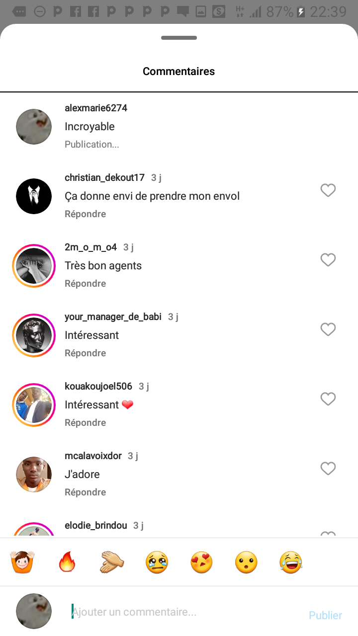Viewport: 358px width, 636px height.
Task: Toggle the heart on your_manager_de_babi's comment
Action: tap(328, 329)
